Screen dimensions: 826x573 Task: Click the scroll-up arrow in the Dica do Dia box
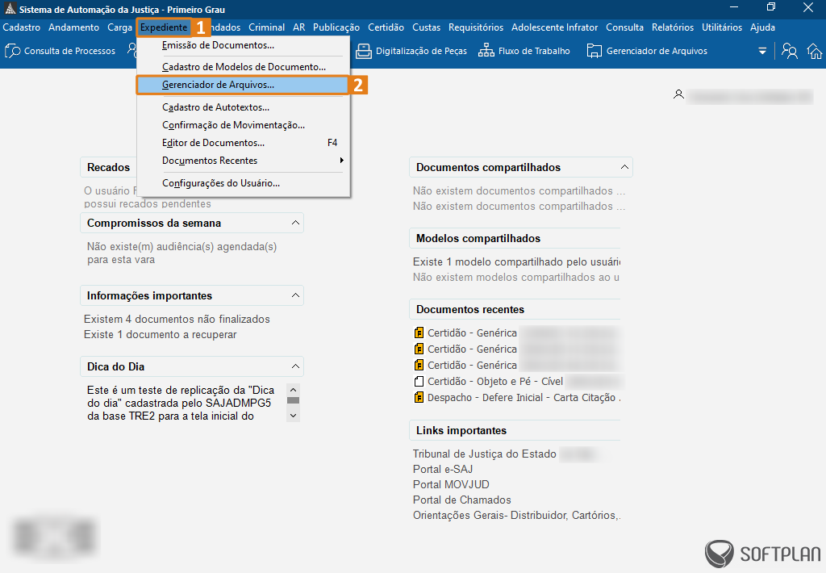[294, 390]
